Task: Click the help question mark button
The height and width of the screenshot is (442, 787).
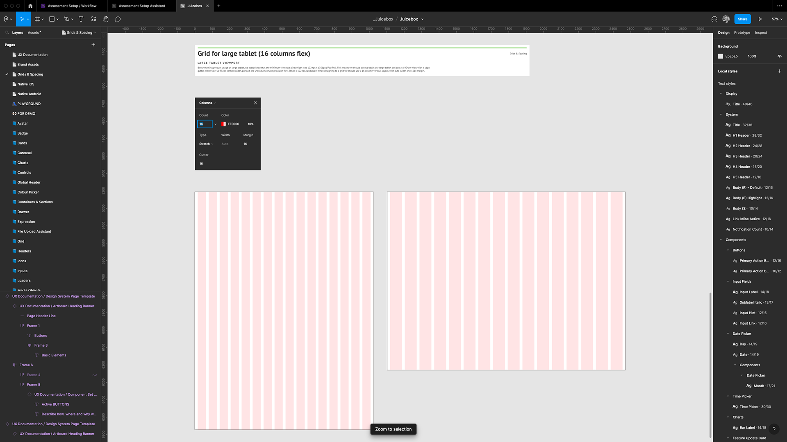Action: (x=774, y=429)
